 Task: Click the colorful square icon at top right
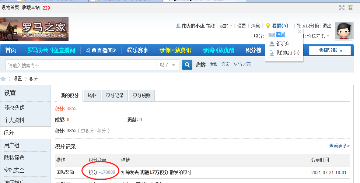[350, 8]
